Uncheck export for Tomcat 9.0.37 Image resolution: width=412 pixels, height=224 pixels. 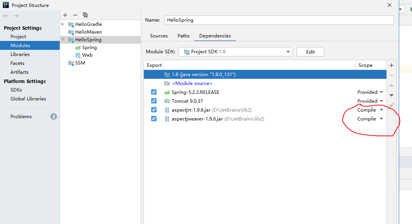154,101
